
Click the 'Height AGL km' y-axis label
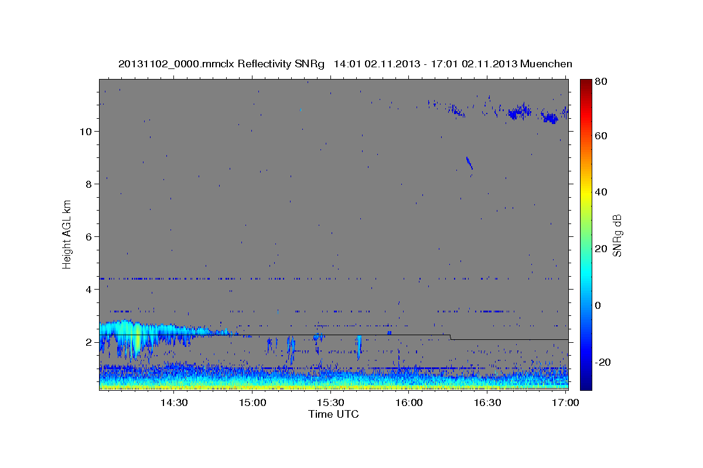click(x=67, y=234)
